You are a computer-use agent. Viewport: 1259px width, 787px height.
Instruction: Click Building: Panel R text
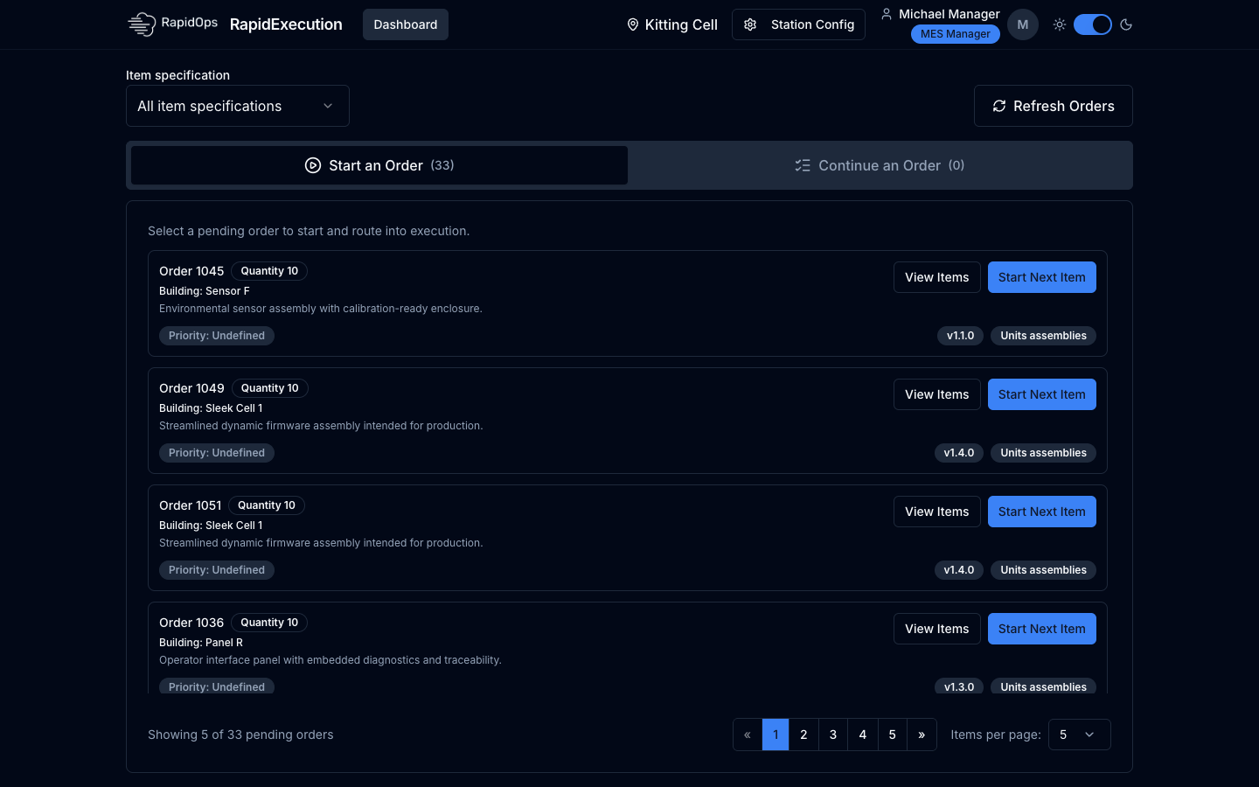pos(201,643)
